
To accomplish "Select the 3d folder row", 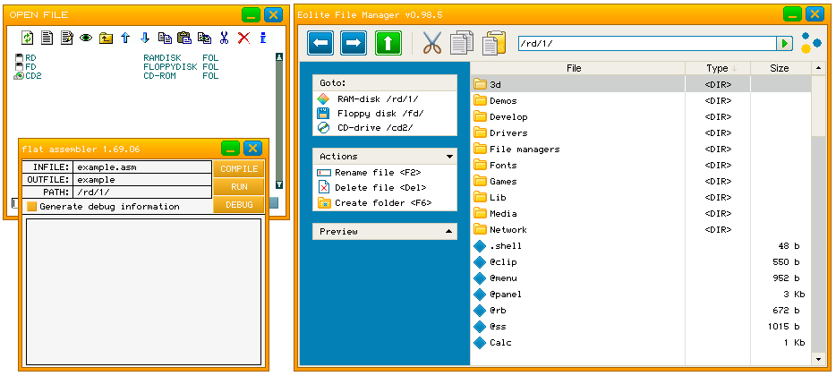I will pyautogui.click(x=641, y=84).
